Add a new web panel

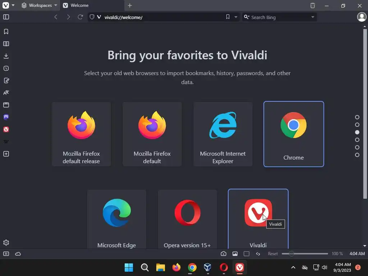(x=6, y=154)
